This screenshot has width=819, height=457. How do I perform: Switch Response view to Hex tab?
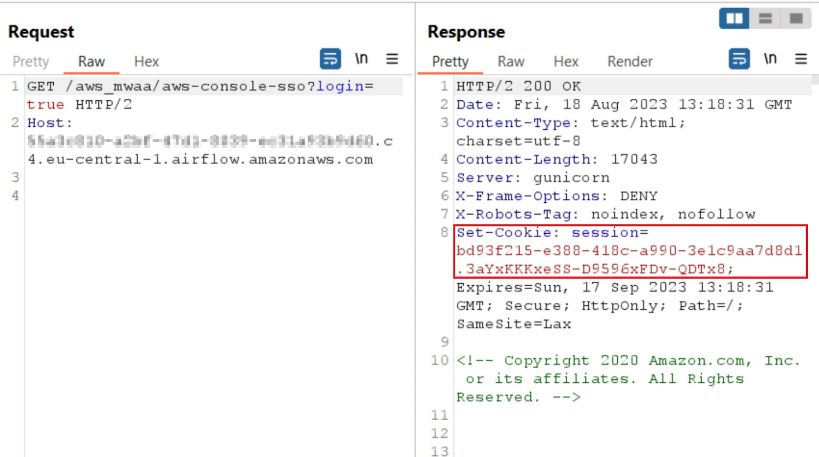click(x=566, y=62)
